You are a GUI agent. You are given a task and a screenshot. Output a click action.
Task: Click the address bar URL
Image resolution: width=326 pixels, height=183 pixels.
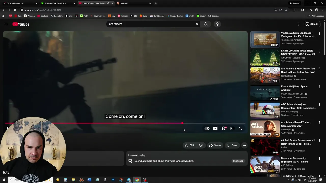point(43,10)
